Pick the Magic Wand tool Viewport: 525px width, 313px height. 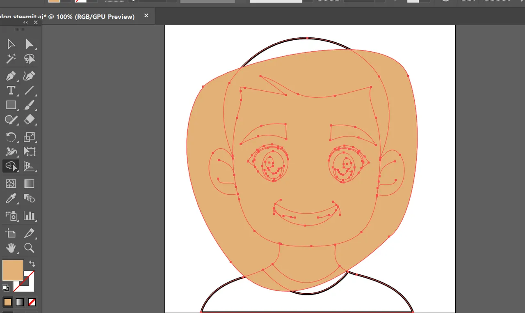click(x=11, y=59)
